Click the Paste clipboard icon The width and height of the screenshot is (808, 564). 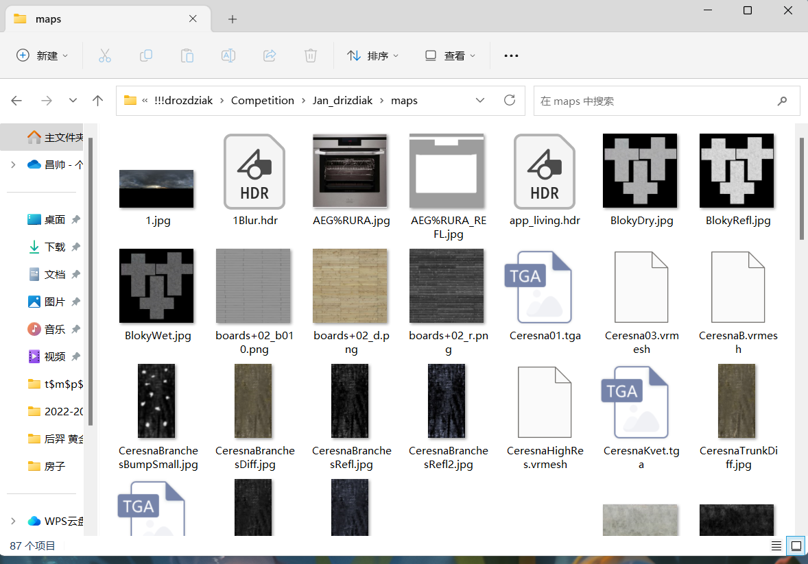pos(187,56)
